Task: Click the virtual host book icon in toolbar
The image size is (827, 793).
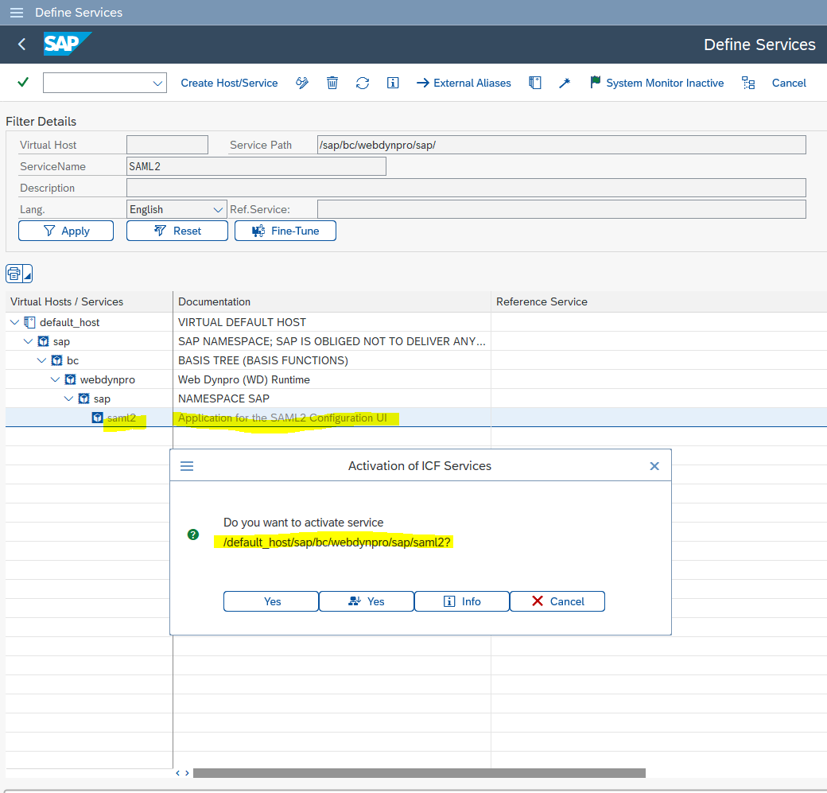Action: coord(535,83)
